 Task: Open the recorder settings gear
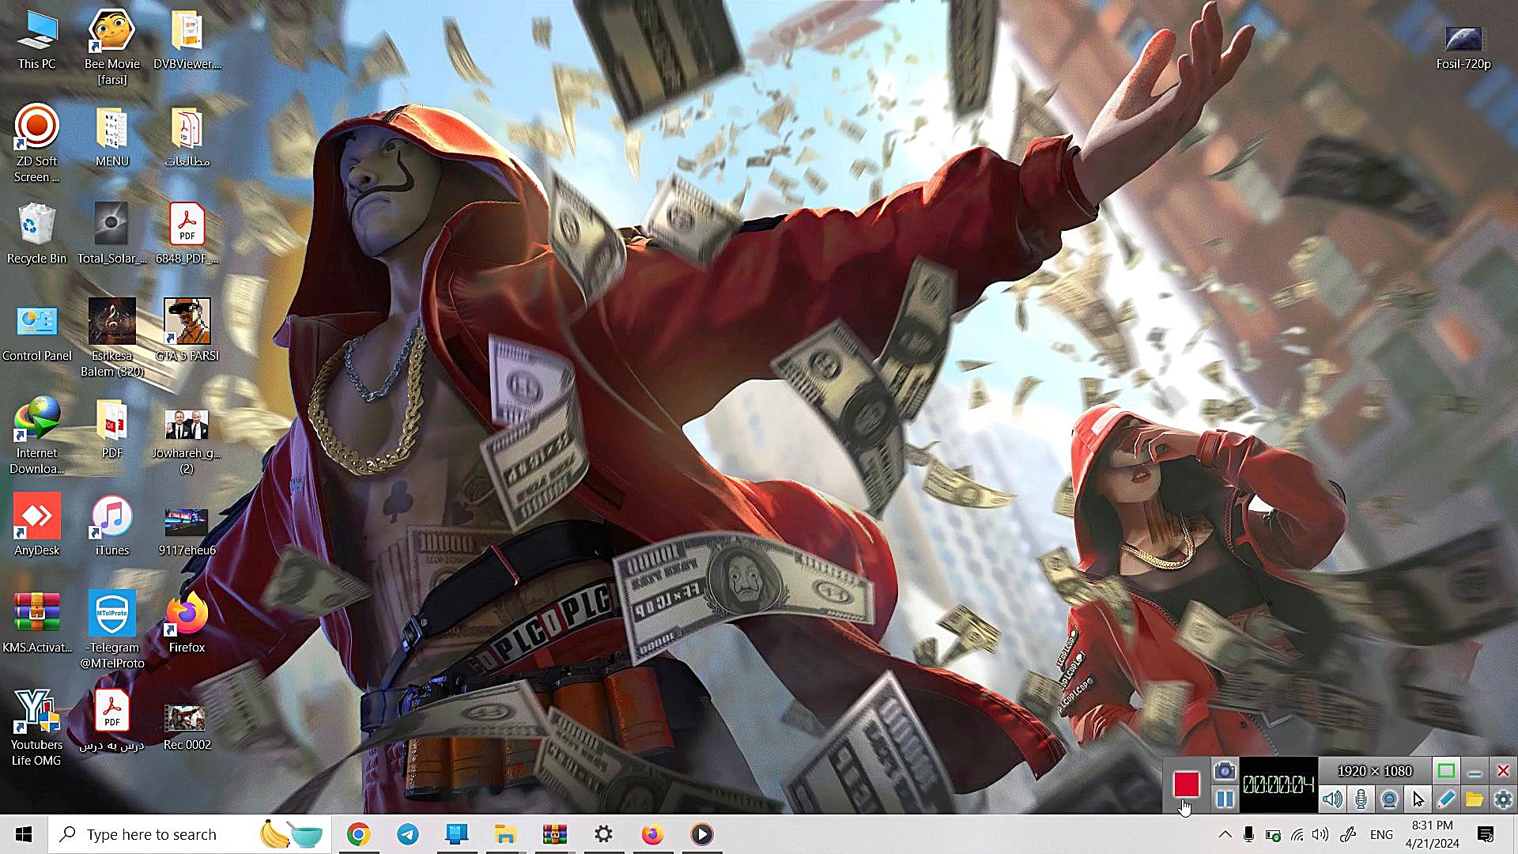(1503, 799)
